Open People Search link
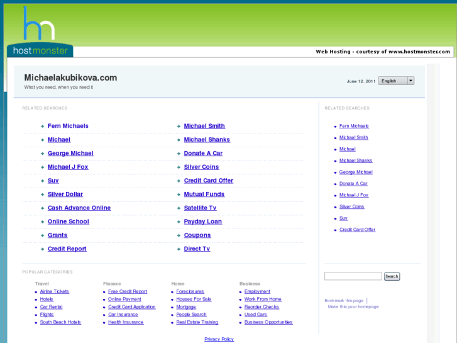457x343 pixels. click(192, 315)
